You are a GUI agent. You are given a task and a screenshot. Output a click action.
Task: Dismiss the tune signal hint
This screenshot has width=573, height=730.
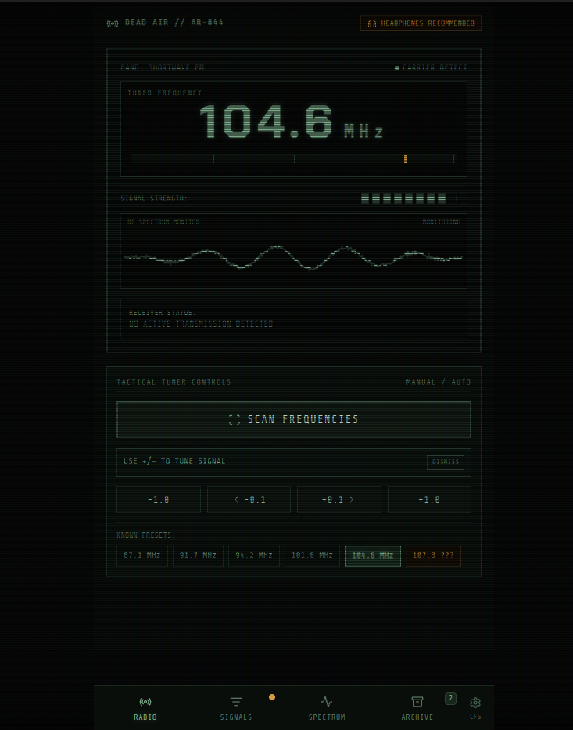tap(446, 462)
